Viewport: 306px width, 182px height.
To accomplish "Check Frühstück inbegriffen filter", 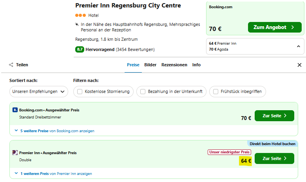I will click(x=216, y=92).
